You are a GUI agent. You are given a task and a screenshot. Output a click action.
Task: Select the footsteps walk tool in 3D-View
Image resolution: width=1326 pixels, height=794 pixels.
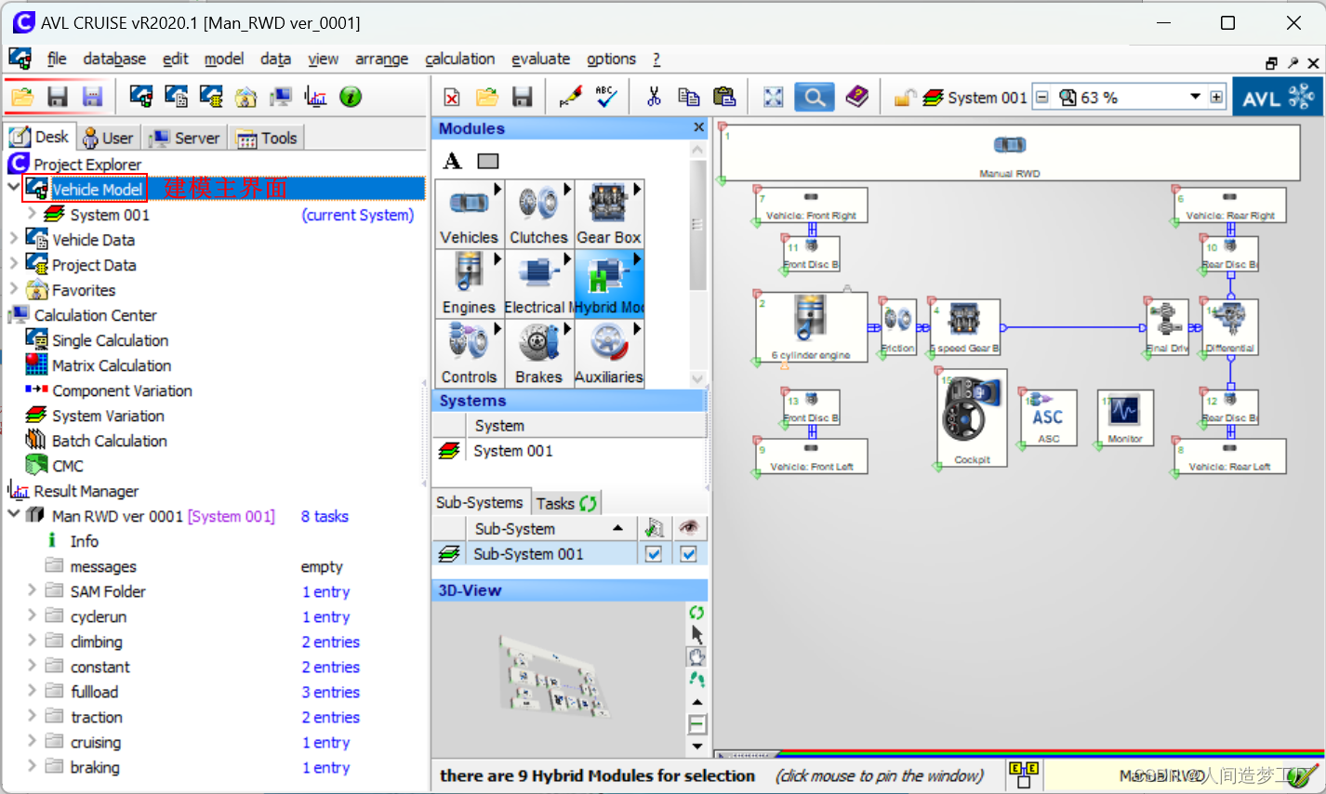click(696, 680)
